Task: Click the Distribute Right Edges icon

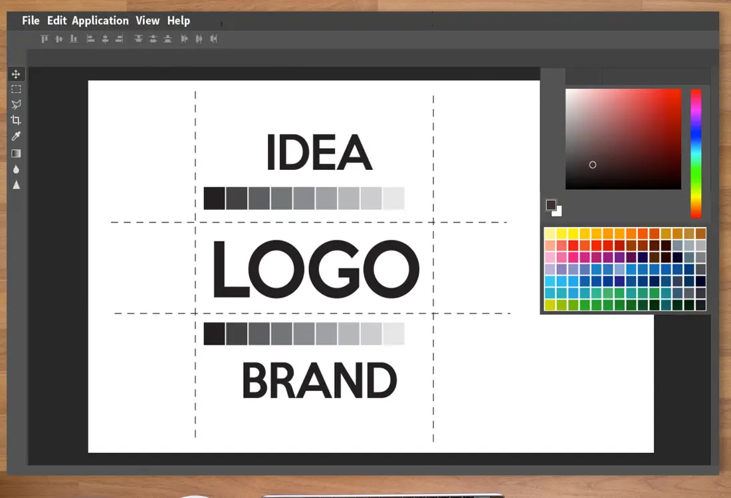Action: (x=213, y=39)
